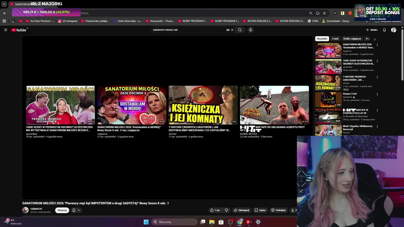Open the YouTube guide hamburger menu
Viewport: 404px width, 227px height.
coord(5,30)
